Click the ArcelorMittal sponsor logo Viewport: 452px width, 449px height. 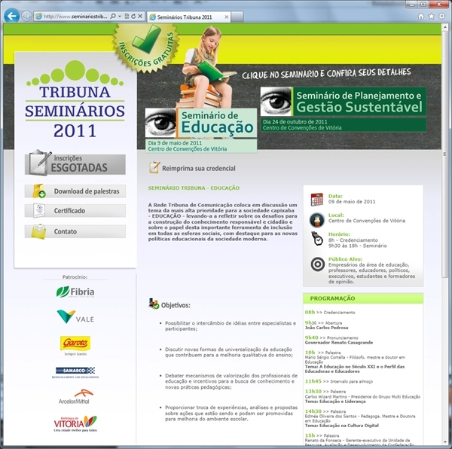point(75,396)
